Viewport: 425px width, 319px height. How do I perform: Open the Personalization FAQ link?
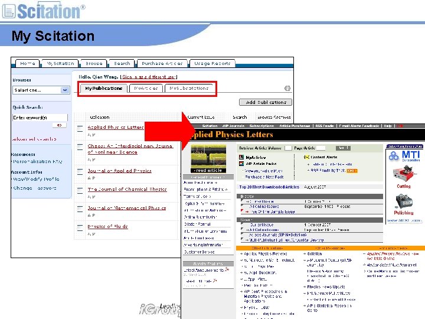[38, 161]
